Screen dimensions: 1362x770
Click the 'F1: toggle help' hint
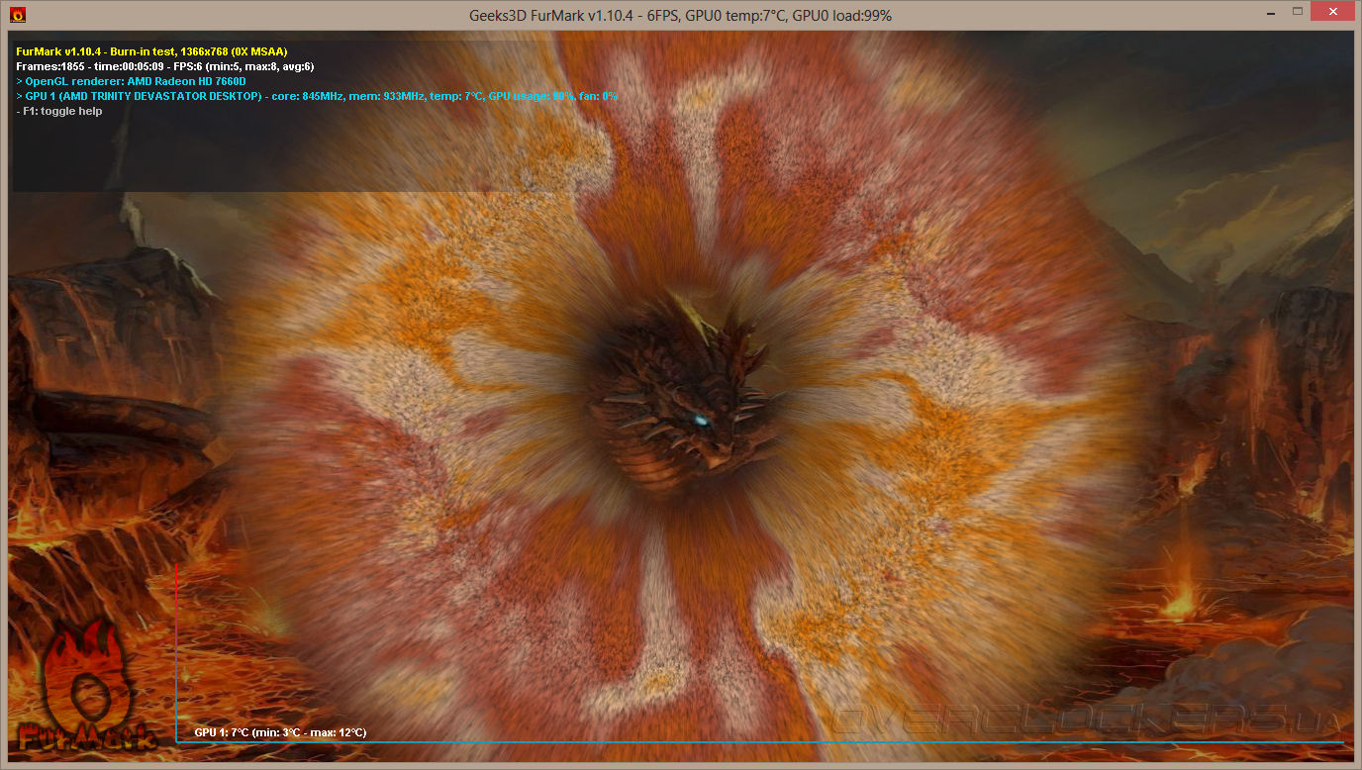59,111
